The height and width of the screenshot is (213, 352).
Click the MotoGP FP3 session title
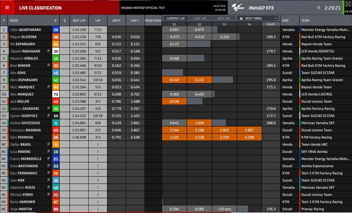[261, 8]
